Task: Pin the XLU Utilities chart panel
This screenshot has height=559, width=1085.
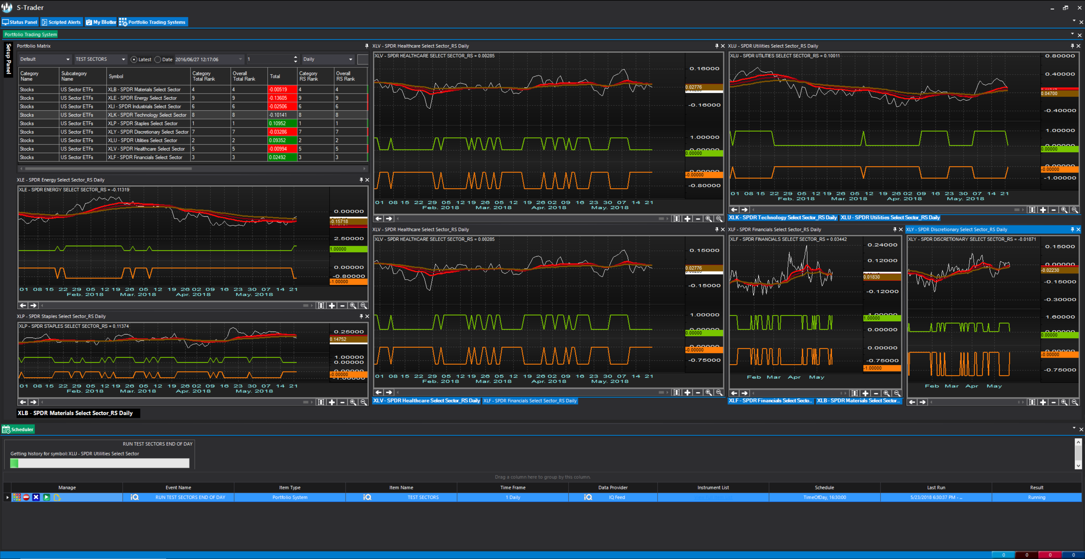Action: pyautogui.click(x=1072, y=46)
